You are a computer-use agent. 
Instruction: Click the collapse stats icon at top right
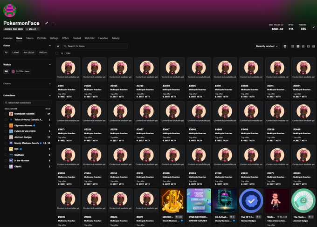(x=314, y=27)
